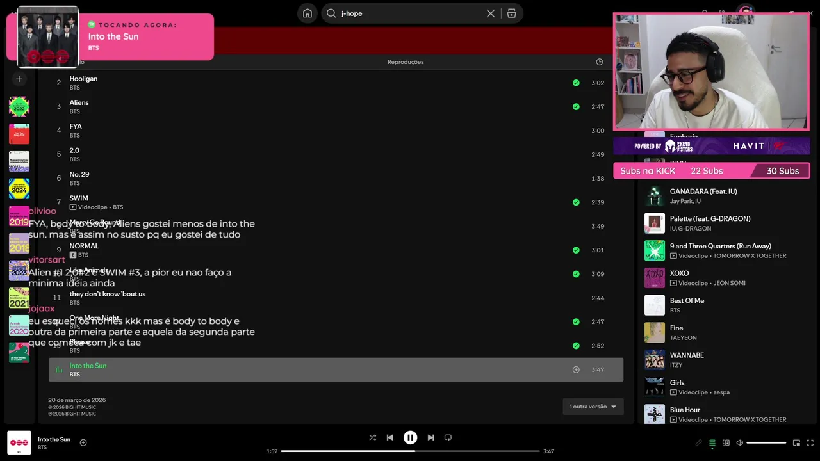Toggle repeat mode

click(x=448, y=437)
